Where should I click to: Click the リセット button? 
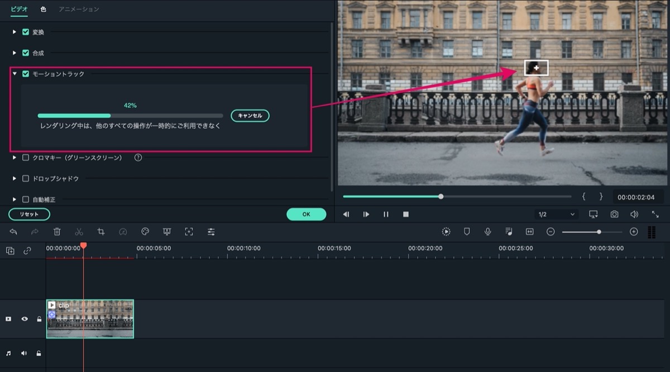pyautogui.click(x=29, y=214)
